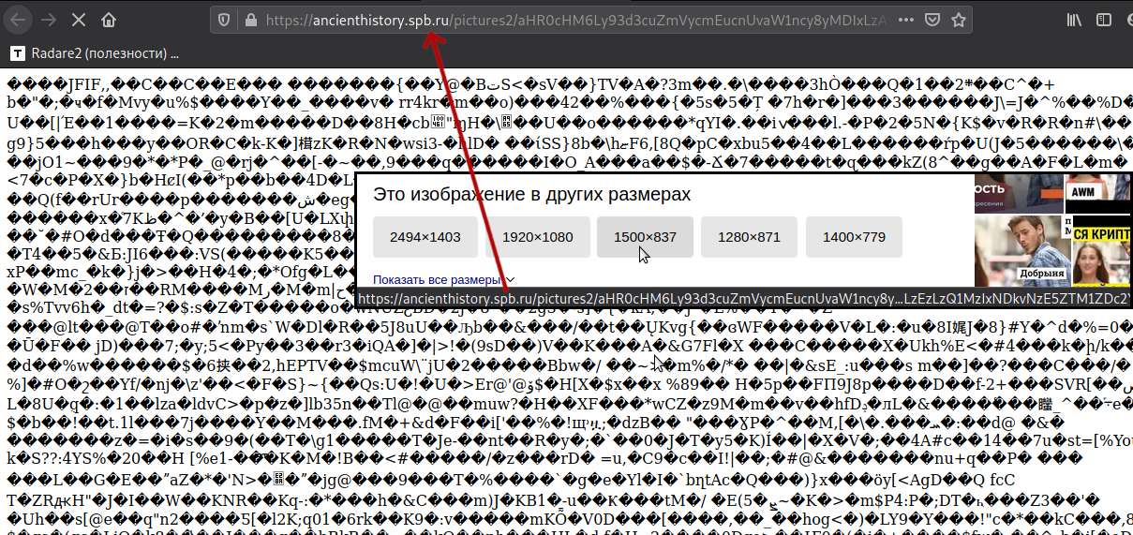Select the 1400×779 image size
The height and width of the screenshot is (535, 1133).
854,237
